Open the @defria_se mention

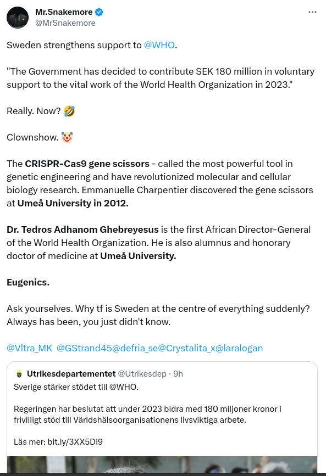135,348
